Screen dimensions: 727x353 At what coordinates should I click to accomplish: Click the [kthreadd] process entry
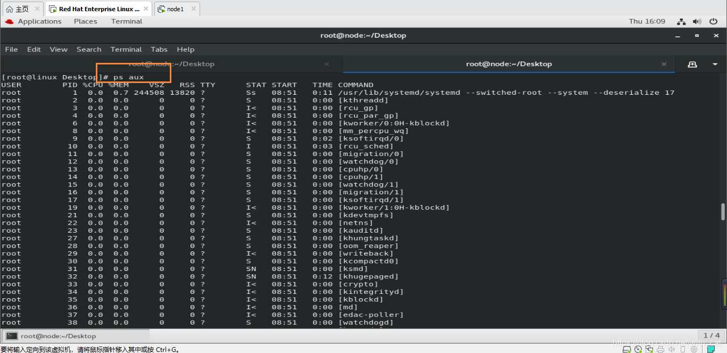(x=363, y=100)
